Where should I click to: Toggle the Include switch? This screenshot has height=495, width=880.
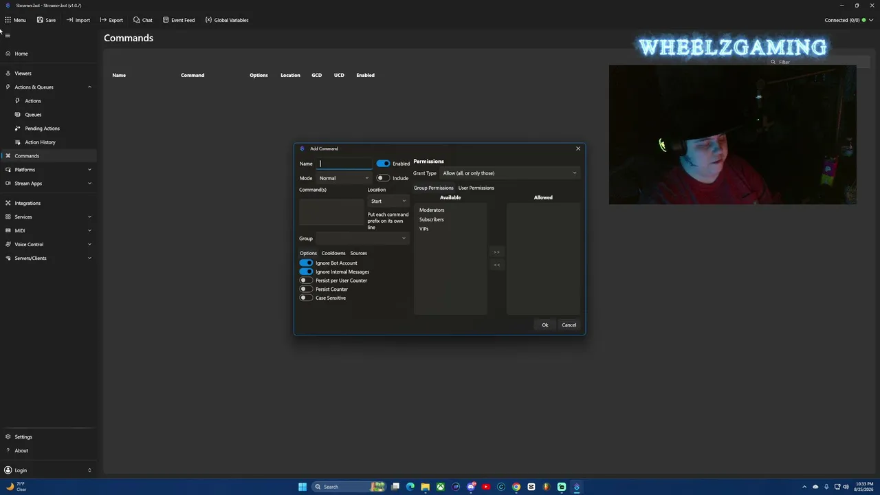(x=383, y=178)
